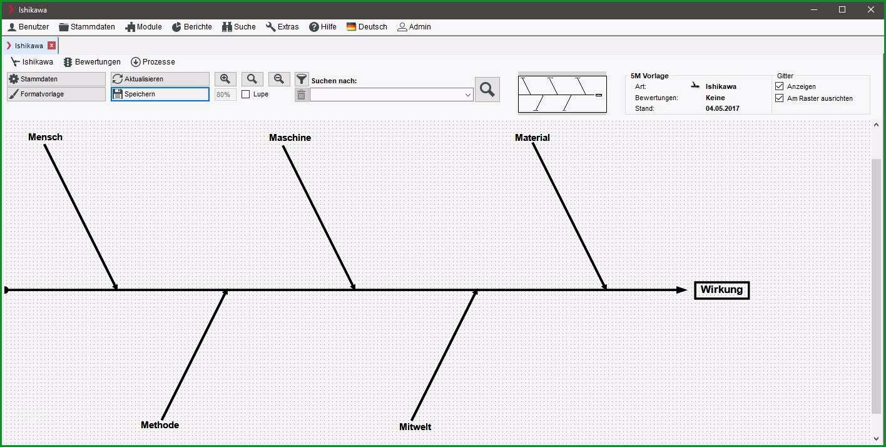Zoom out with the minus magnifier

[x=279, y=79]
